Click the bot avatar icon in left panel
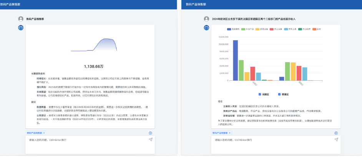Viewport: 362px width, 162px height. 21,28
